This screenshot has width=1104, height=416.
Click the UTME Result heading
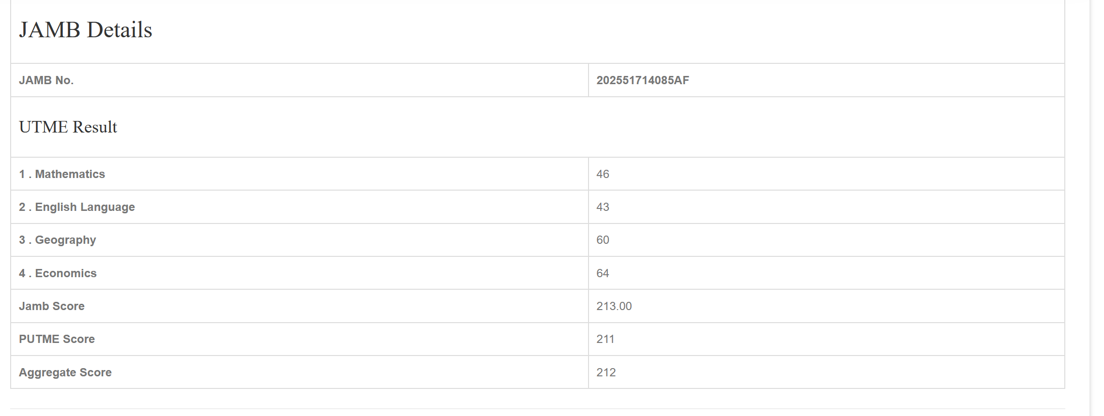(68, 127)
